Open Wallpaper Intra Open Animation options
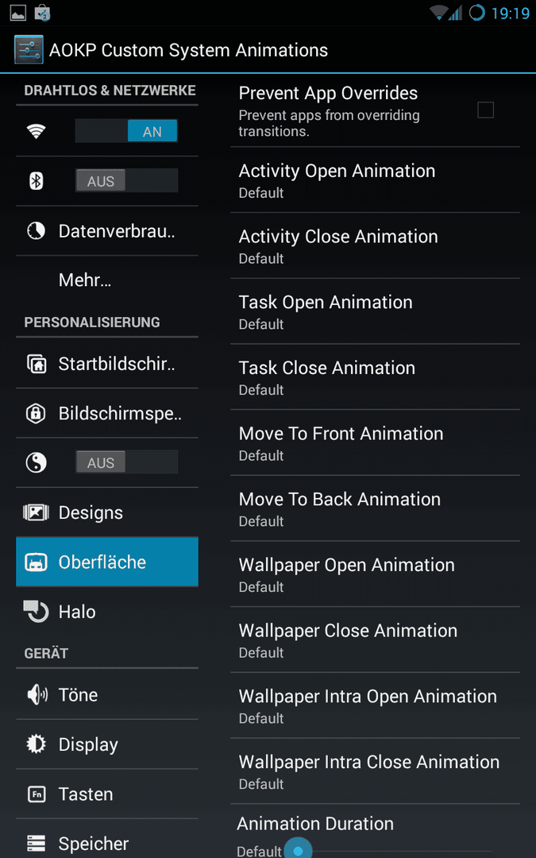536x858 pixels. (x=375, y=705)
